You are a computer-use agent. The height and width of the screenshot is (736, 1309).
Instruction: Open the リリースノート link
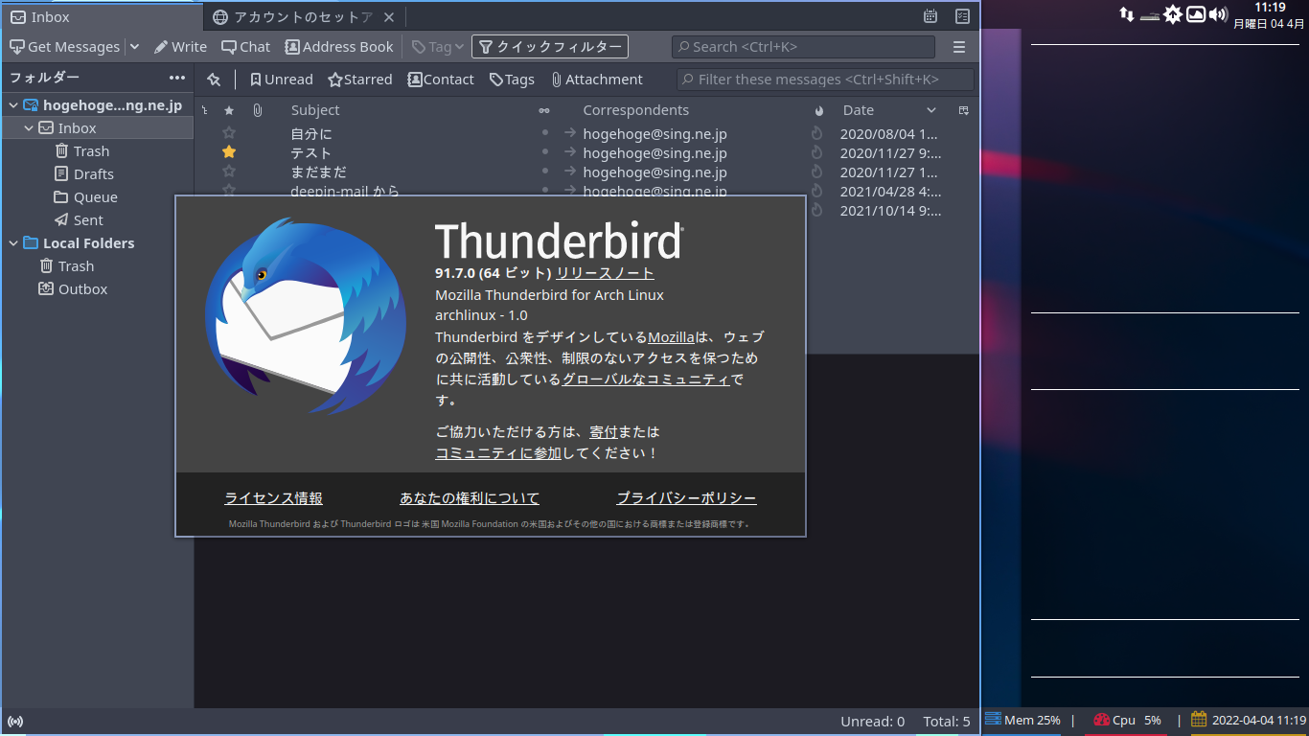pos(605,273)
